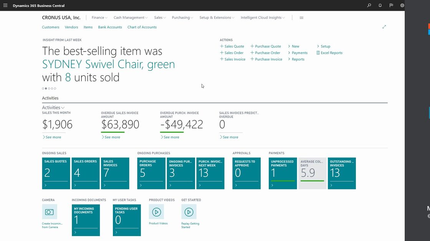Open the Sales menu
This screenshot has width=430, height=241.
pos(159,17)
